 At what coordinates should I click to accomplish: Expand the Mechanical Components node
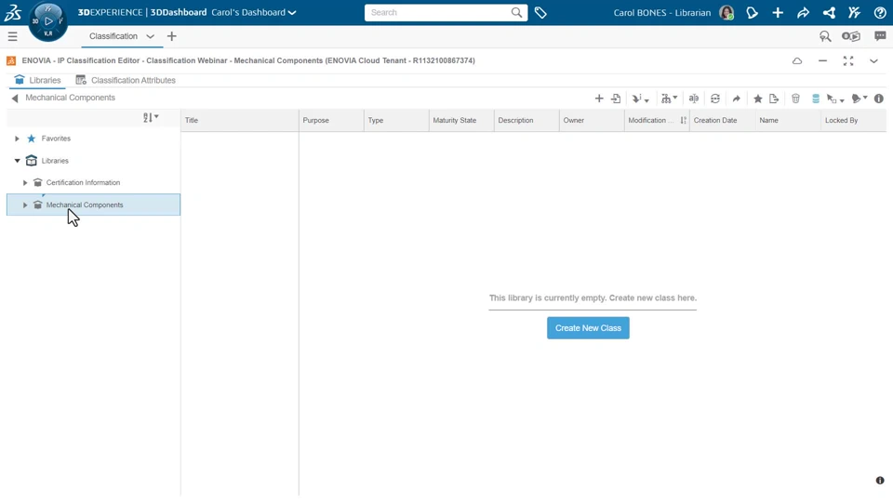coord(25,205)
